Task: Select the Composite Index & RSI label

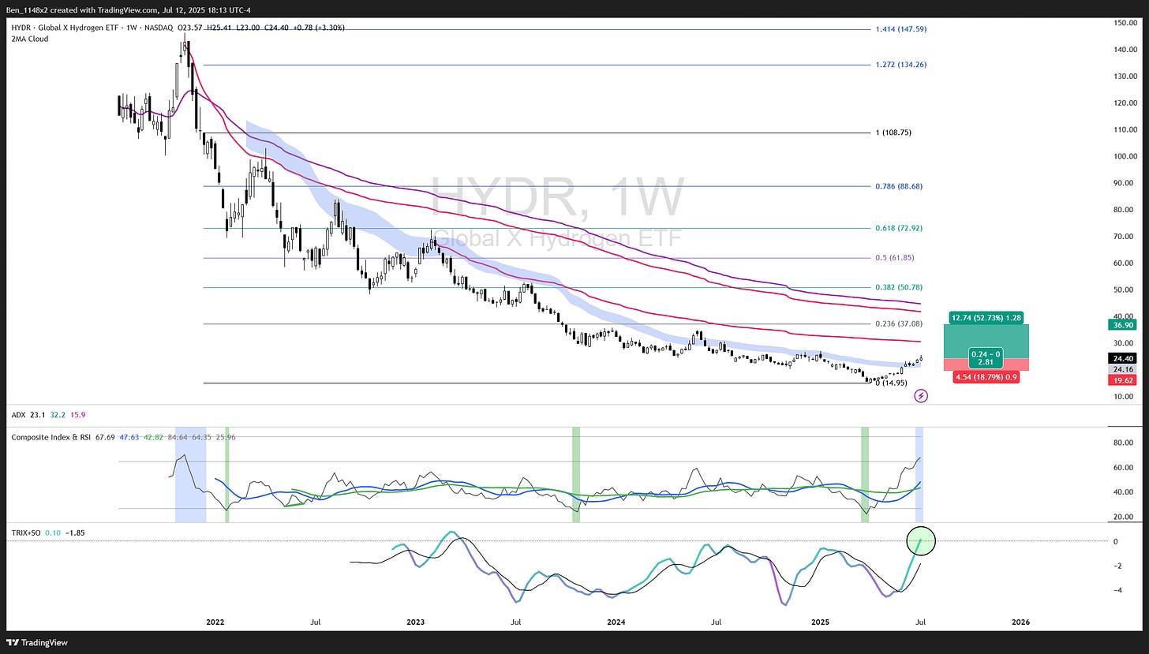Action: [x=51, y=435]
